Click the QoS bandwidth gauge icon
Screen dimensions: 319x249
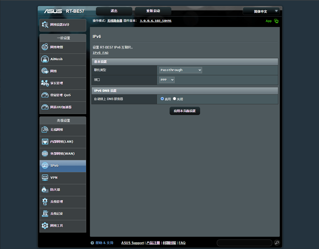(x=45, y=95)
